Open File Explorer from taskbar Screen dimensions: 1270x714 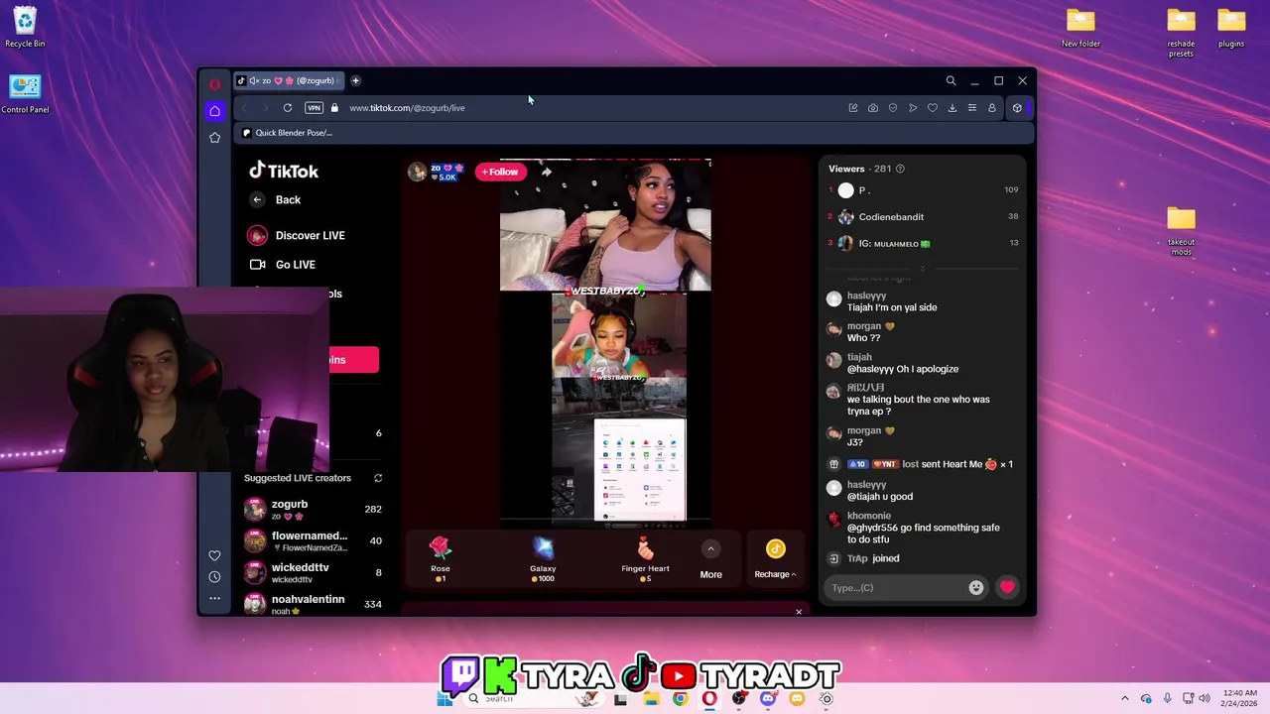(651, 699)
